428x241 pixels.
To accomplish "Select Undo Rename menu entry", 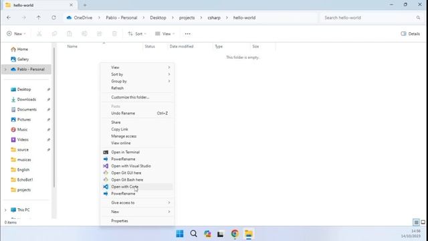I will pyautogui.click(x=136, y=113).
